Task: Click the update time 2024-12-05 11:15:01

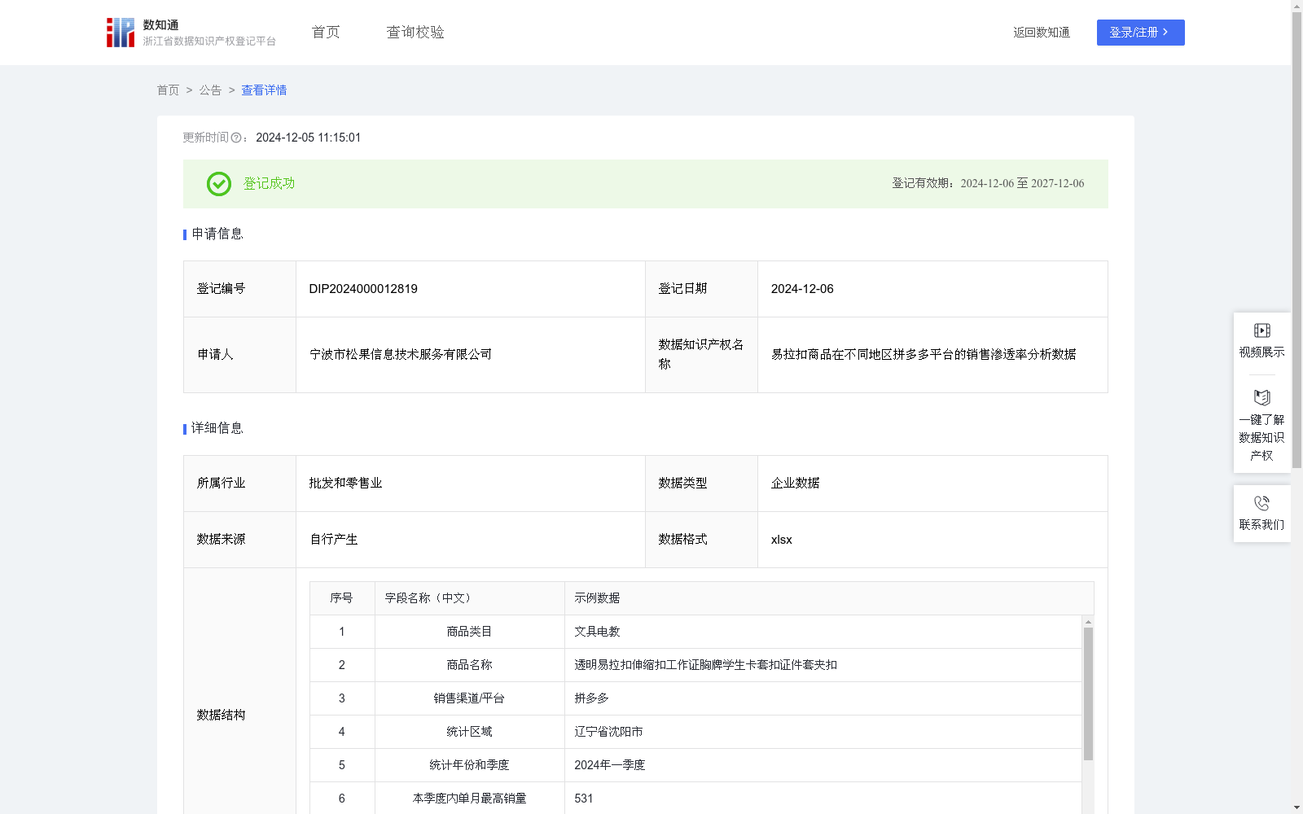Action: 308,138
